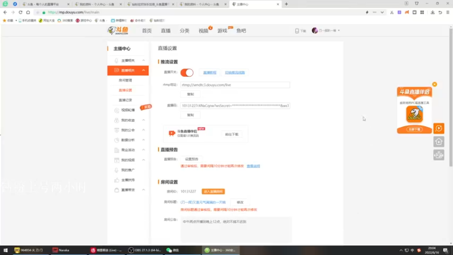Image resolution: width=453 pixels, height=255 pixels.
Task: Open the 直播教程 link
Action: [210, 73]
